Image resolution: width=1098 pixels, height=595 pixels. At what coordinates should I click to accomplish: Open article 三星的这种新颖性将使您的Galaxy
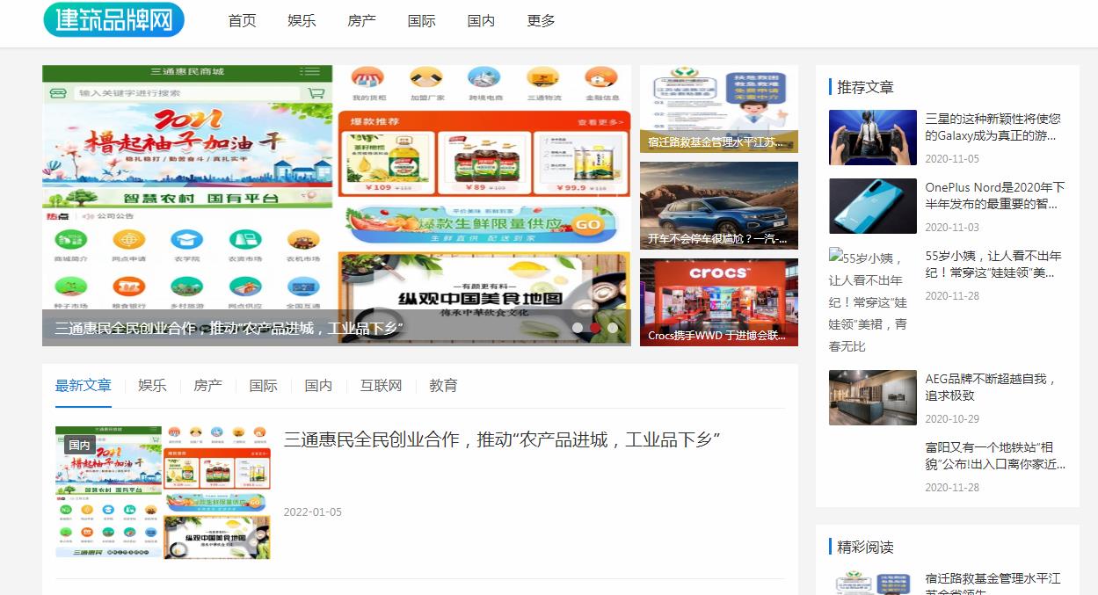(x=993, y=127)
